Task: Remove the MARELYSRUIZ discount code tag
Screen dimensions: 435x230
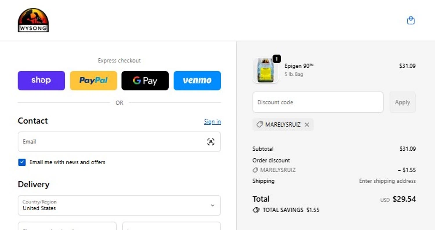Action: (307, 125)
